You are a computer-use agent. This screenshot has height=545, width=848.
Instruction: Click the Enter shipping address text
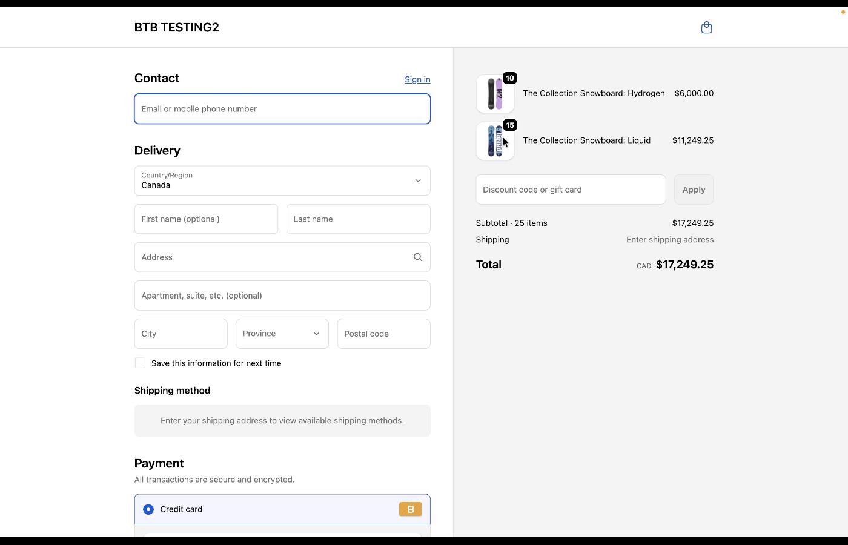pyautogui.click(x=670, y=240)
